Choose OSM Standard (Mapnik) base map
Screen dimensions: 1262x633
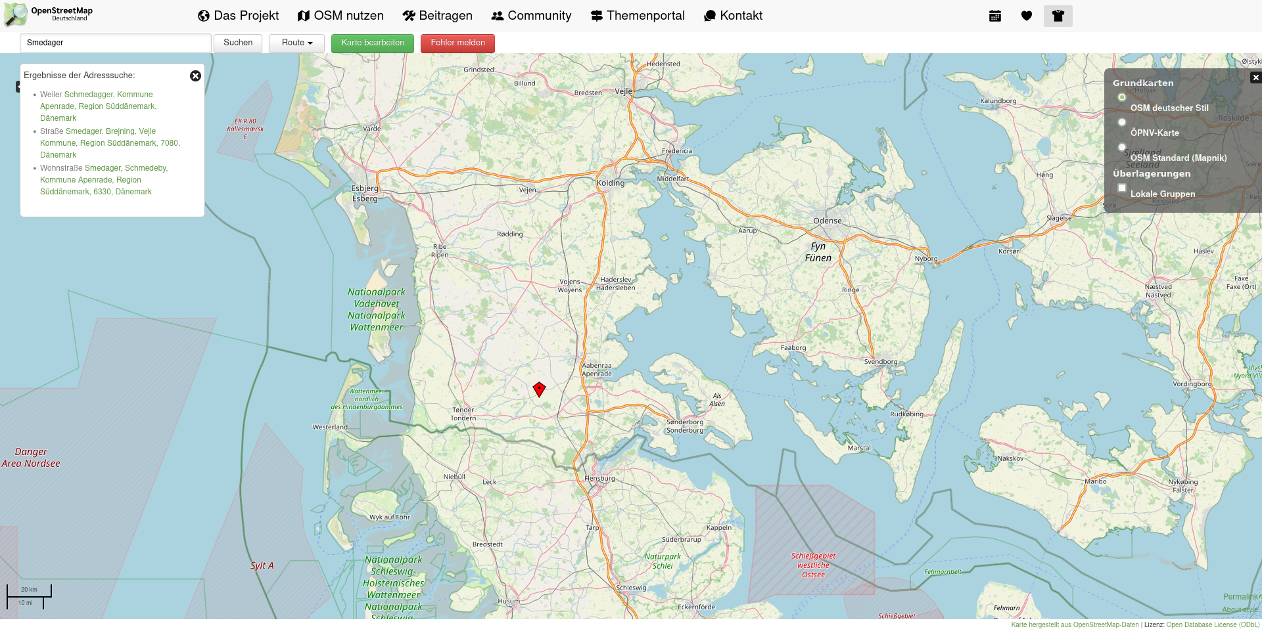tap(1122, 147)
